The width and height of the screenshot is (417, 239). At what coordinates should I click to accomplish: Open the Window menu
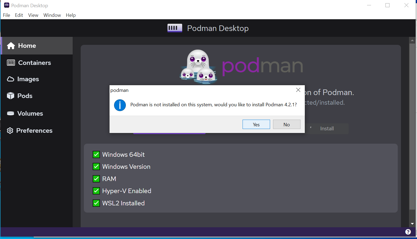tap(52, 15)
